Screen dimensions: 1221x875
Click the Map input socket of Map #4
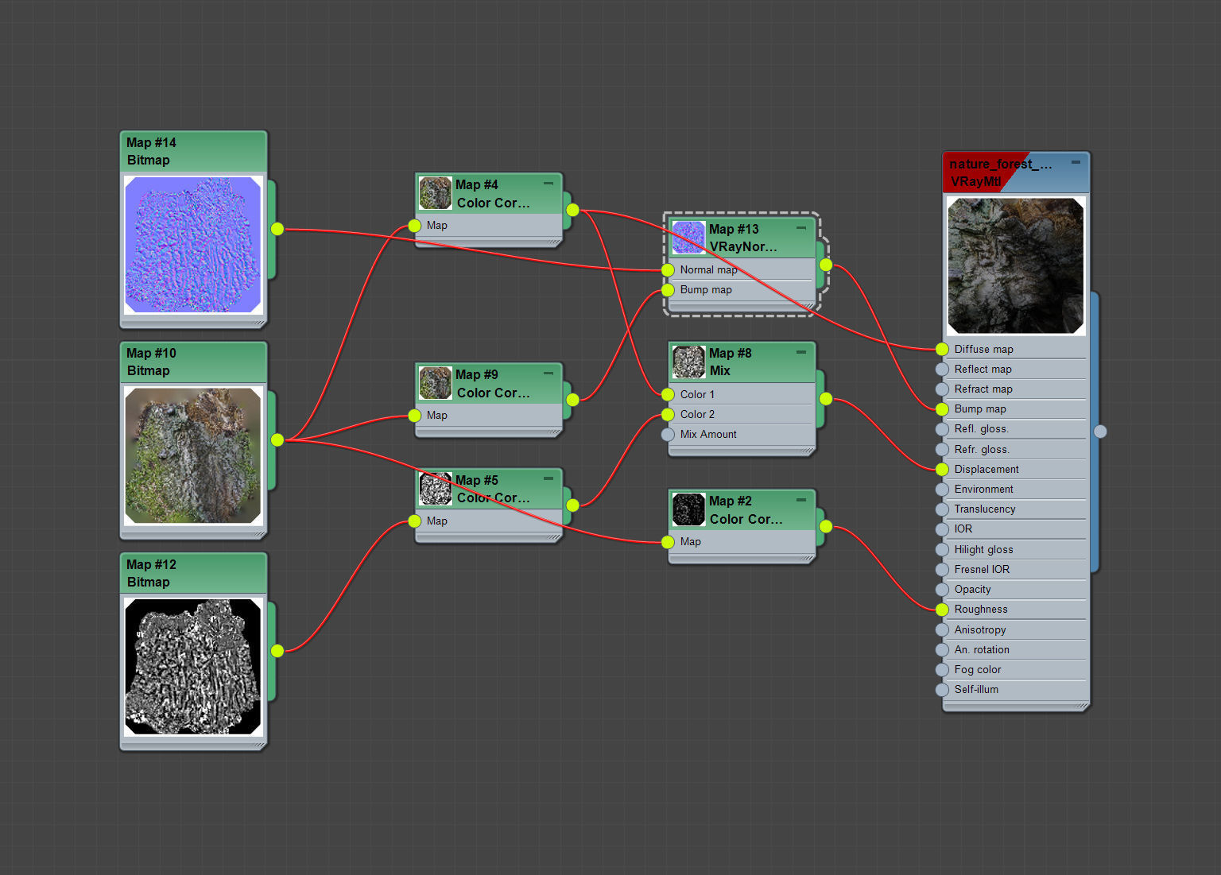click(x=415, y=226)
